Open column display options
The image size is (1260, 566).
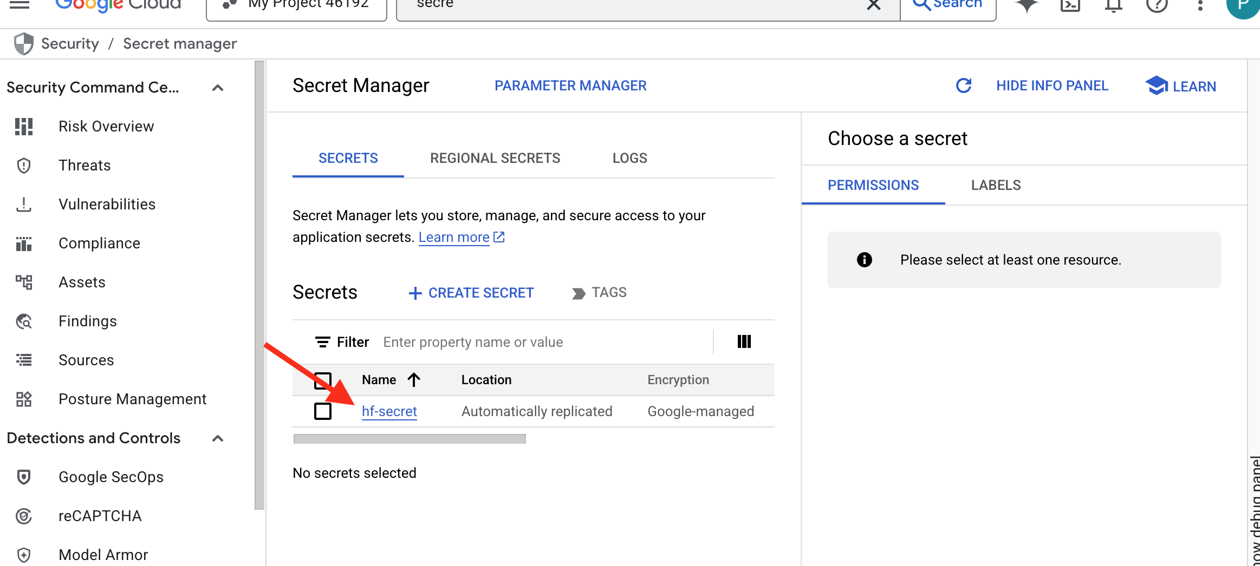(x=744, y=341)
